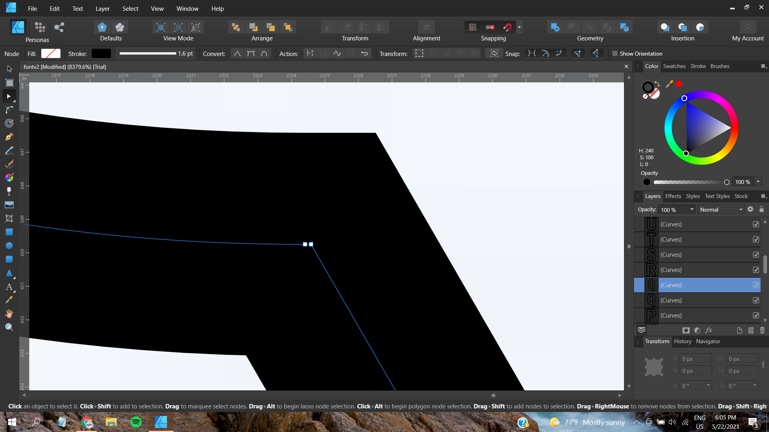Select the Crop tool

(9, 218)
